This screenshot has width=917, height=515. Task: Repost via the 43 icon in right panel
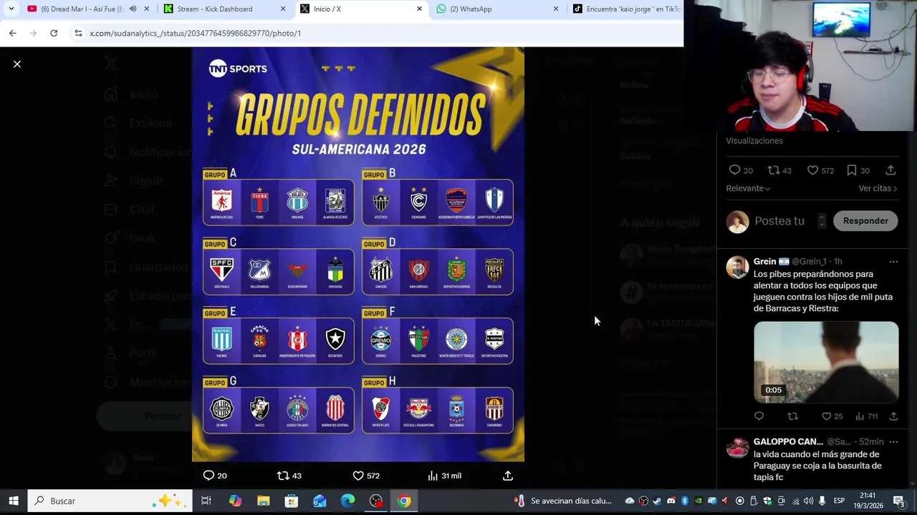pos(779,170)
